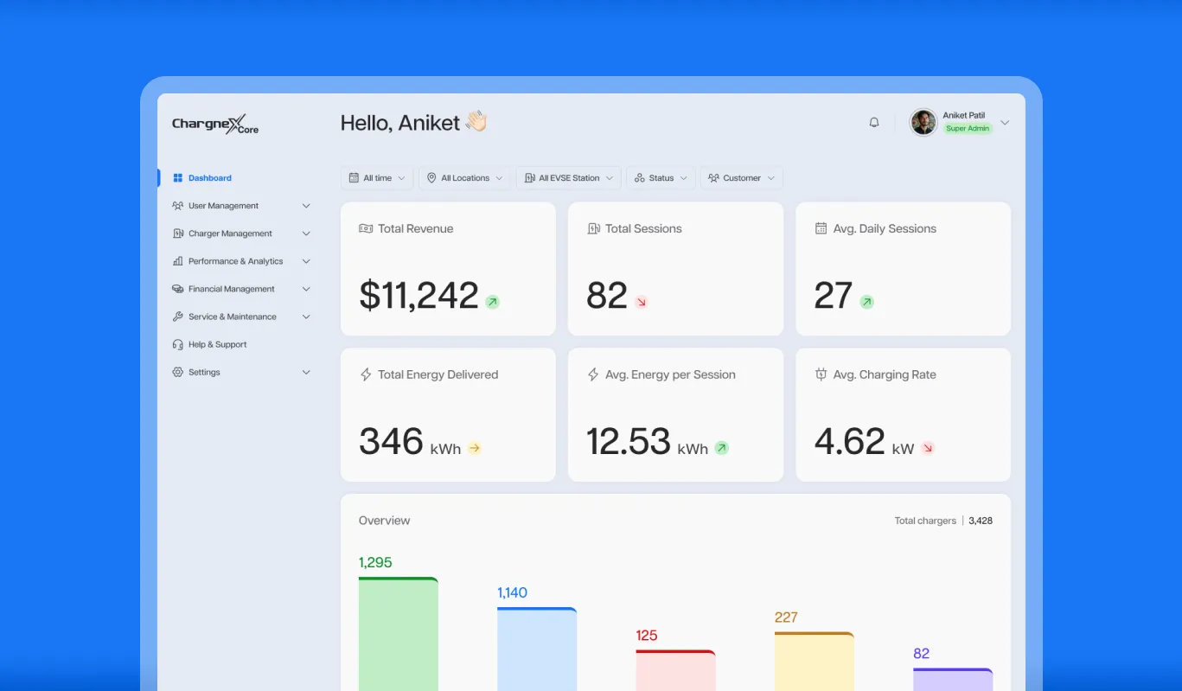Click the blue bar labeled 1,140

click(x=537, y=649)
